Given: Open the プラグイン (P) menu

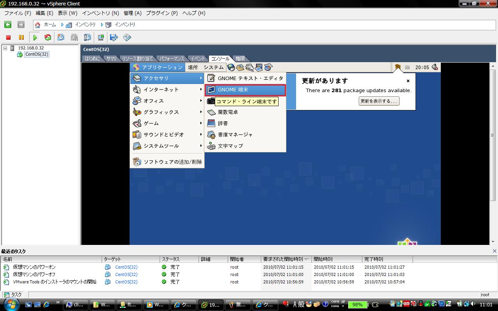Looking at the screenshot, I should tap(162, 13).
